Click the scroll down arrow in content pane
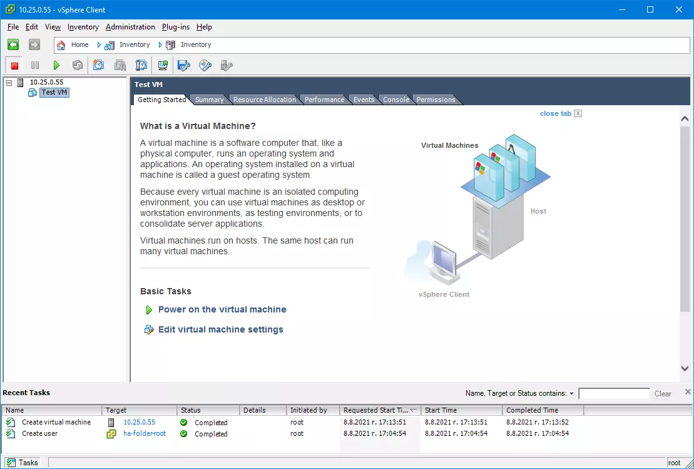 coord(685,368)
